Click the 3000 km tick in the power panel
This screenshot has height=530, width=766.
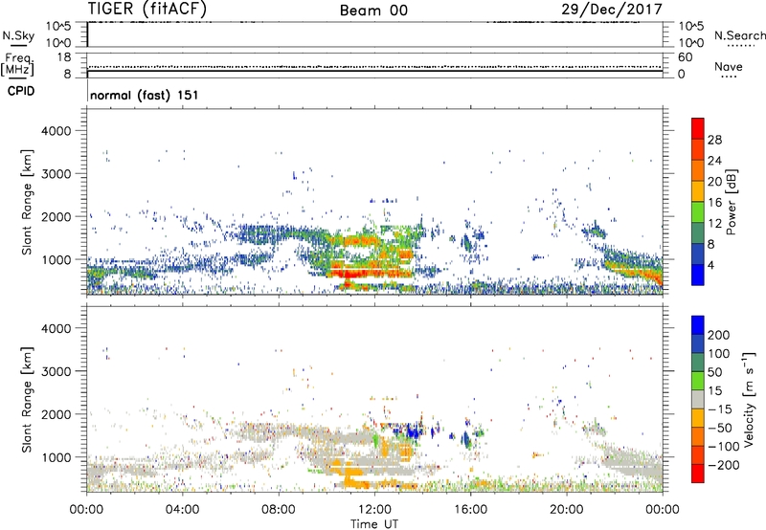[x=56, y=174]
